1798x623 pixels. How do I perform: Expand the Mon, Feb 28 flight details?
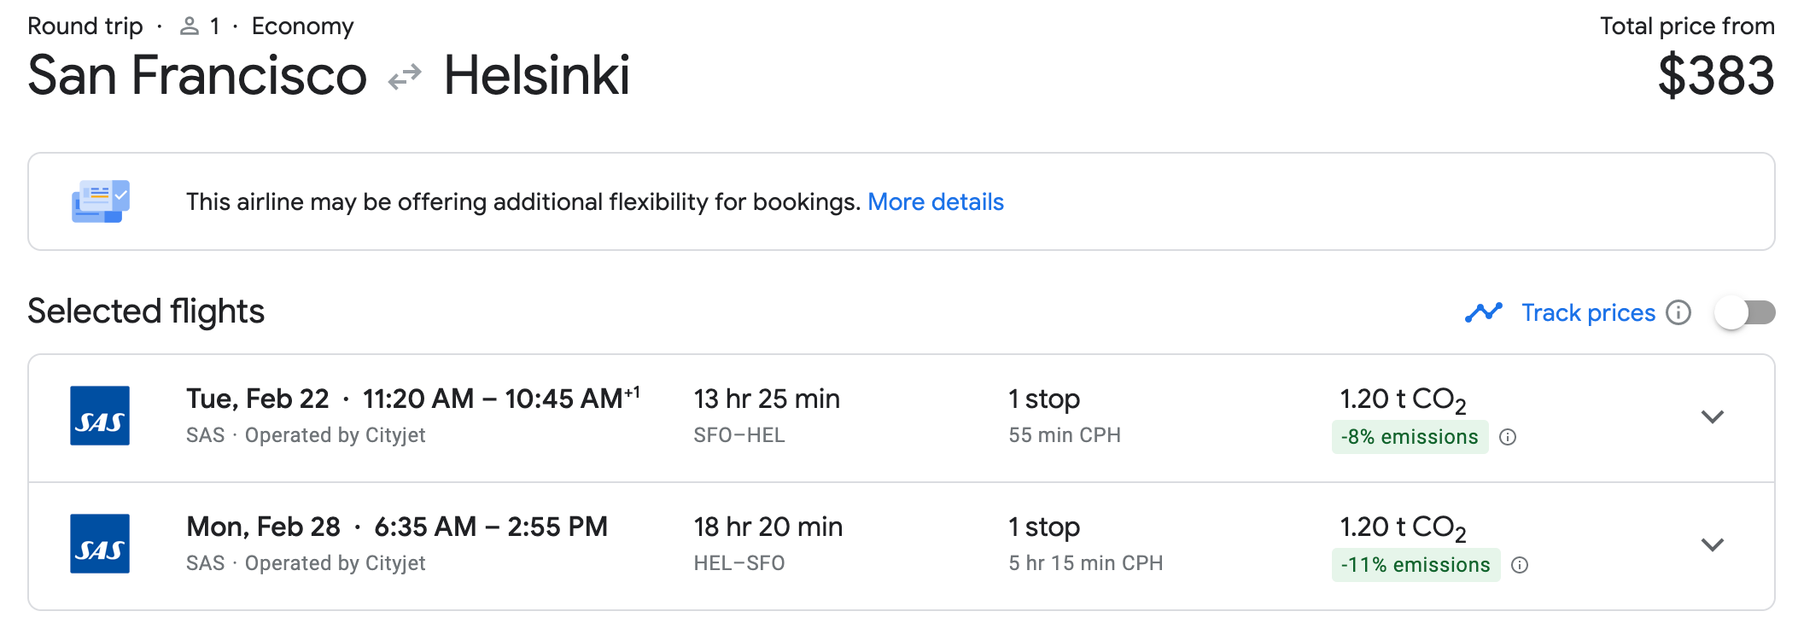click(x=1712, y=544)
